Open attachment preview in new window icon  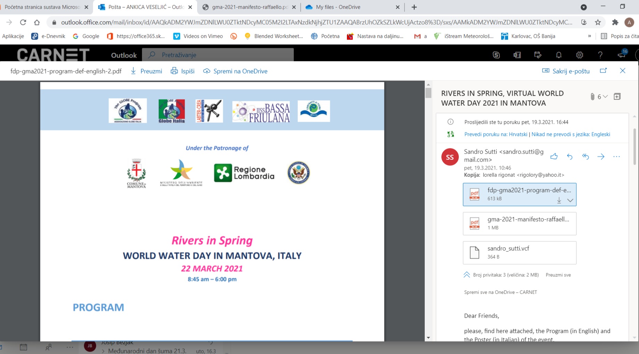click(603, 71)
